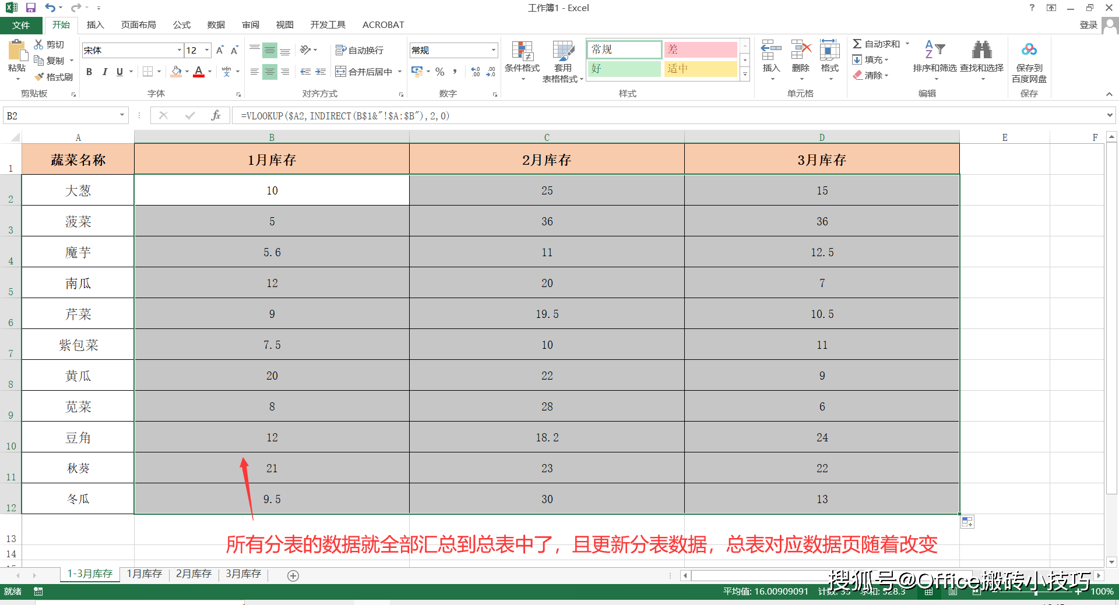Click the Increase font size icon
The width and height of the screenshot is (1119, 605).
point(220,50)
